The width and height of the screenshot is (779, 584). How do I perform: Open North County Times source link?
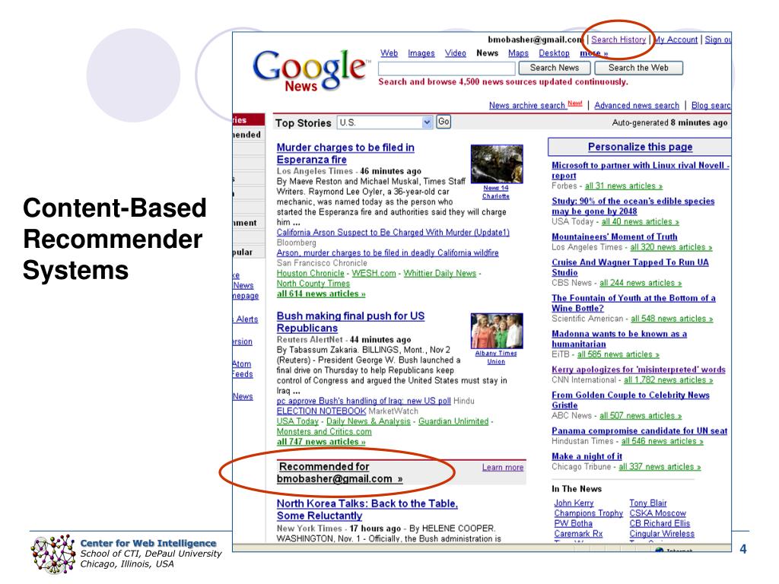coord(313,283)
